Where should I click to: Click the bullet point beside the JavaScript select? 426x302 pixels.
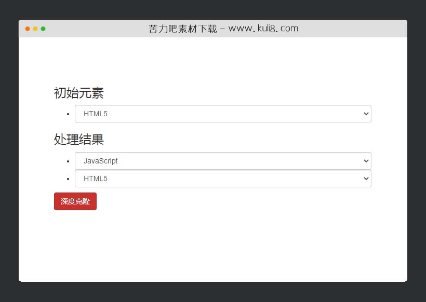click(x=68, y=161)
